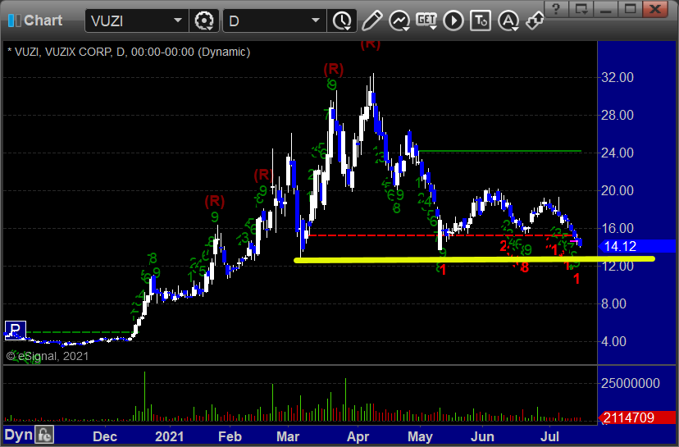Click the 8.00 price axis label
679x447 pixels.
pyautogui.click(x=613, y=303)
